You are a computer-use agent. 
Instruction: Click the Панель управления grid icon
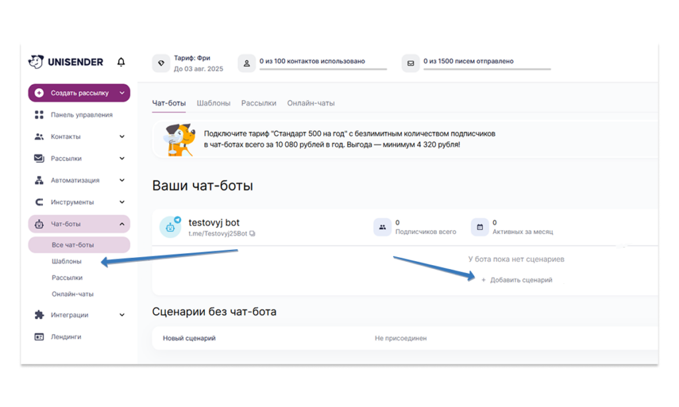(x=38, y=115)
